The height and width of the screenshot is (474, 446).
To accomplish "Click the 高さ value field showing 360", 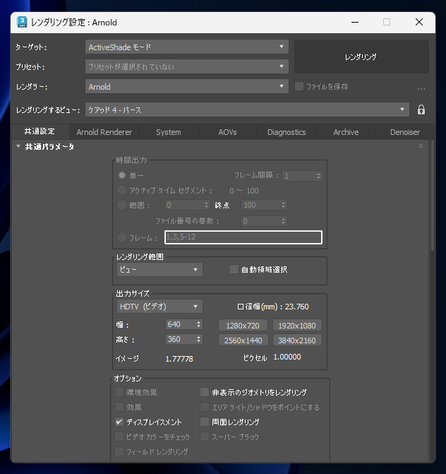I will coord(180,339).
